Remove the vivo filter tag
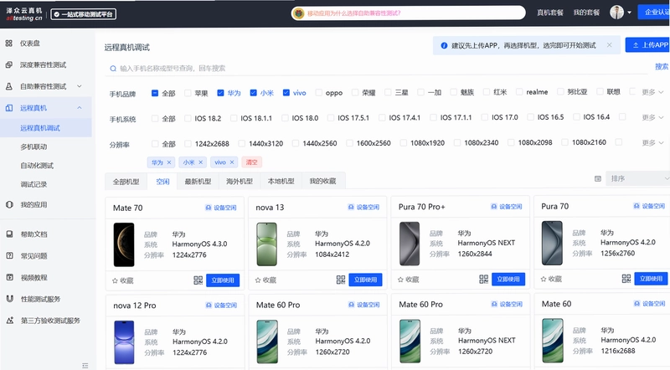The image size is (670, 370). (232, 162)
